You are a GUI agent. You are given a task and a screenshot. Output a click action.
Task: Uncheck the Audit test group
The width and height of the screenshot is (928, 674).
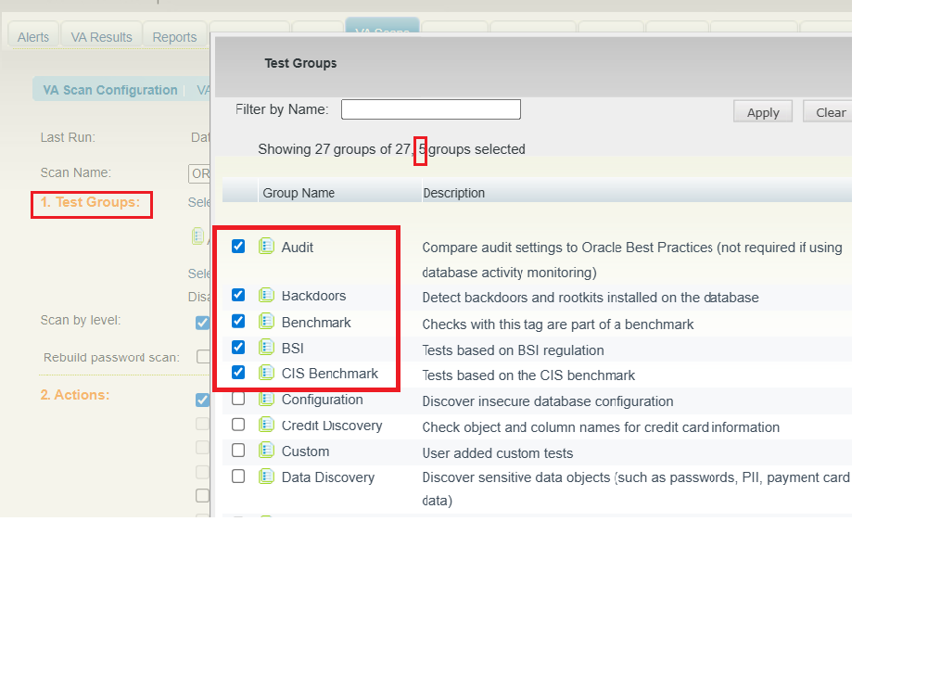(x=238, y=247)
